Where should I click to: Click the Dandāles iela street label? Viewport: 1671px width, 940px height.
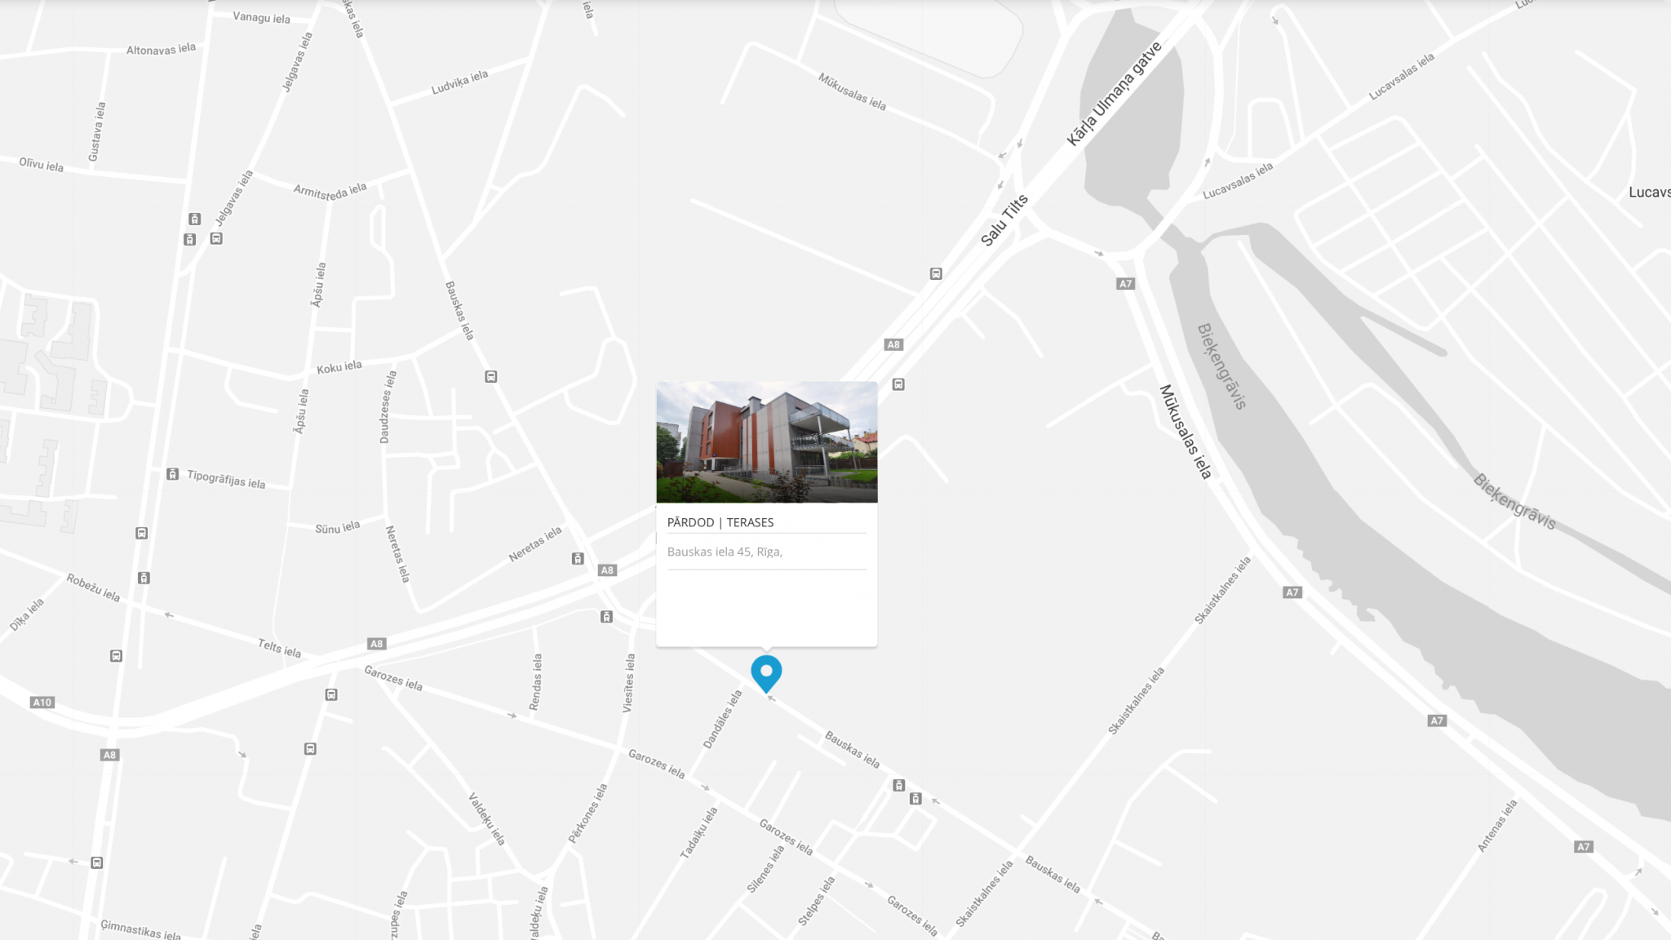(723, 720)
